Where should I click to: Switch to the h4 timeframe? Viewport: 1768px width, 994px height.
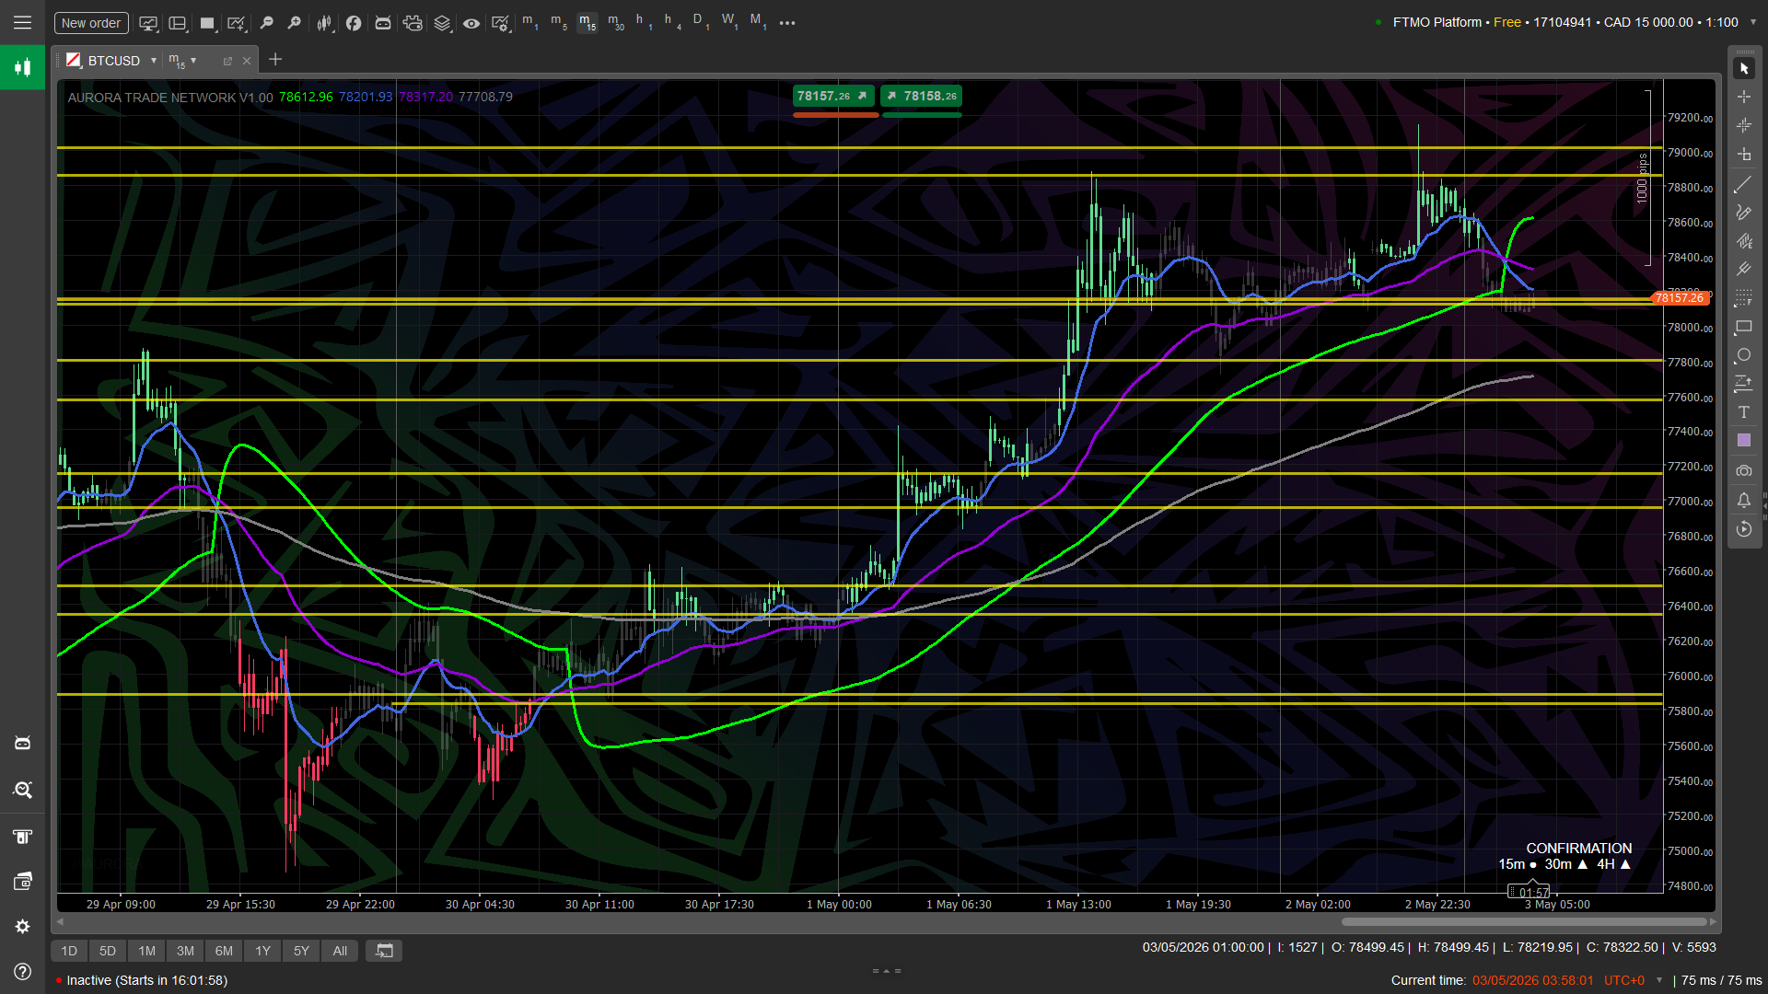[x=672, y=22]
